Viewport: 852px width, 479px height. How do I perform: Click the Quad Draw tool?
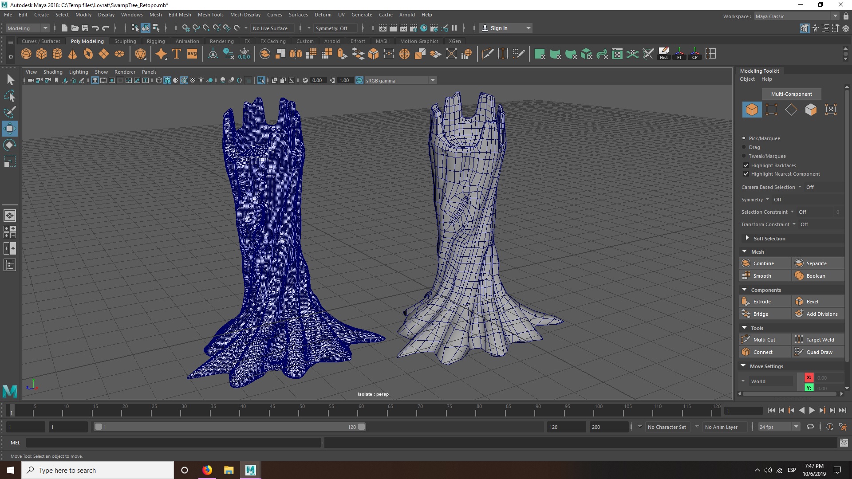click(x=819, y=352)
